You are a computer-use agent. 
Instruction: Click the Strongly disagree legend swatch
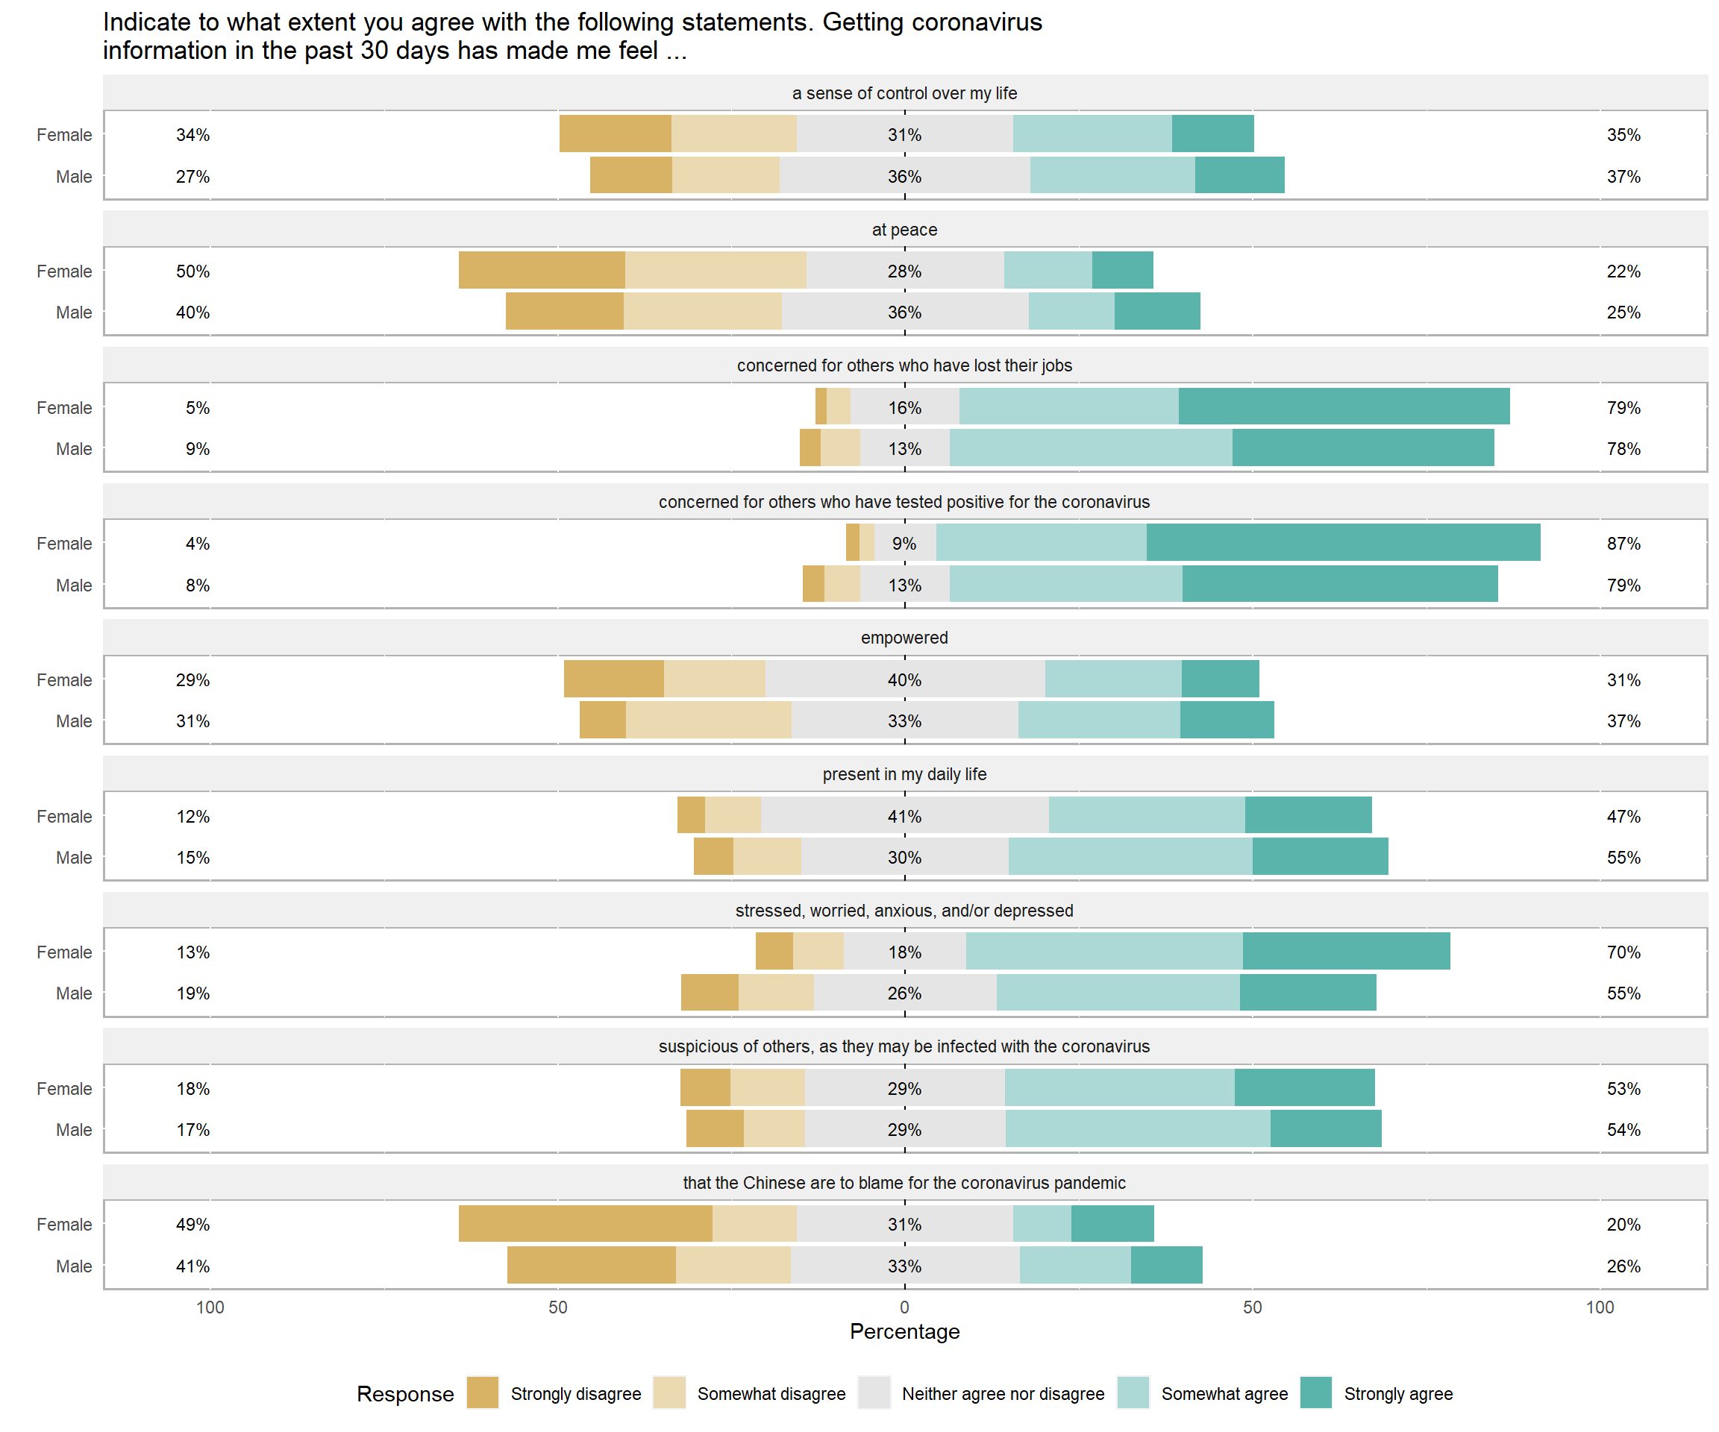pyautogui.click(x=482, y=1392)
